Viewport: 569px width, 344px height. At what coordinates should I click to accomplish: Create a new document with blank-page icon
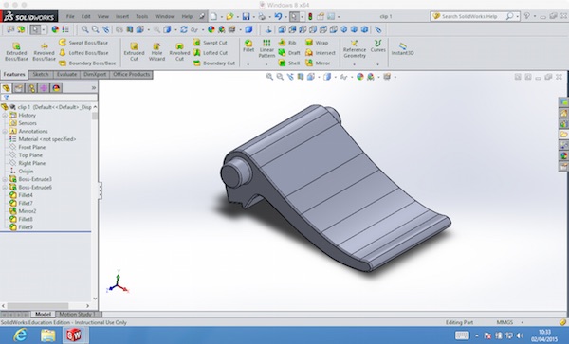[214, 16]
